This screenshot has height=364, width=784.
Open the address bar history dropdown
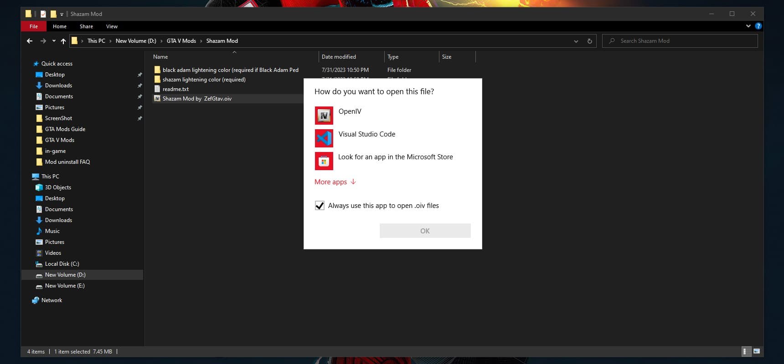click(x=576, y=41)
